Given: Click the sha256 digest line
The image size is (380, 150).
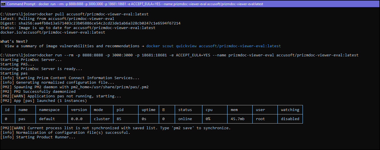Looking at the screenshot, I should (x=90, y=23).
